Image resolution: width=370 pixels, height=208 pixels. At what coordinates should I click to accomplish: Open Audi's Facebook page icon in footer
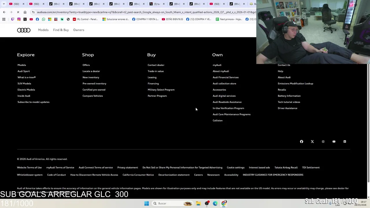tap(301, 142)
